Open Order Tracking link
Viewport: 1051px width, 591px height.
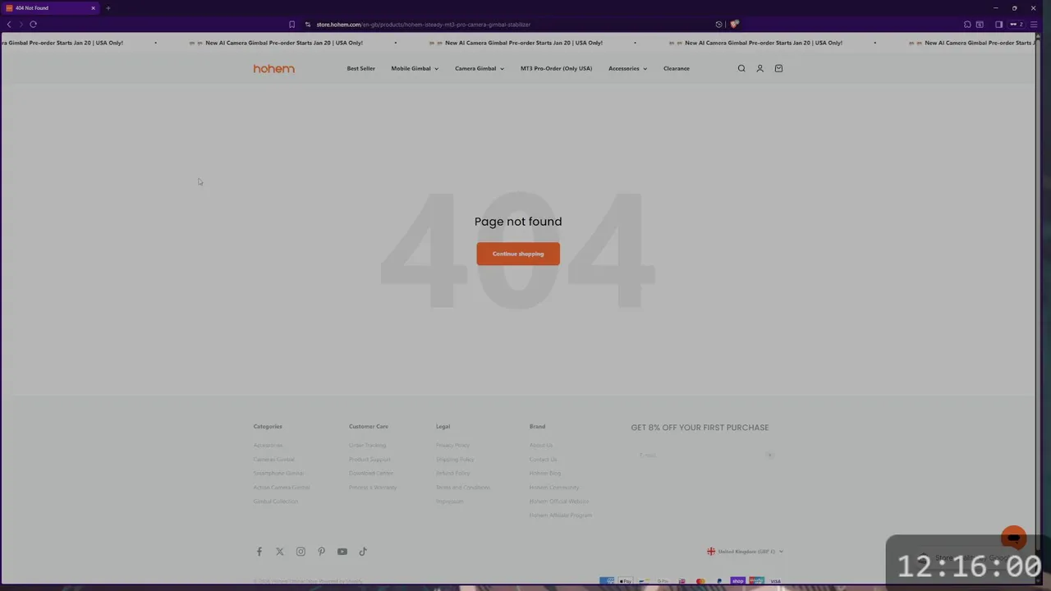coord(367,446)
